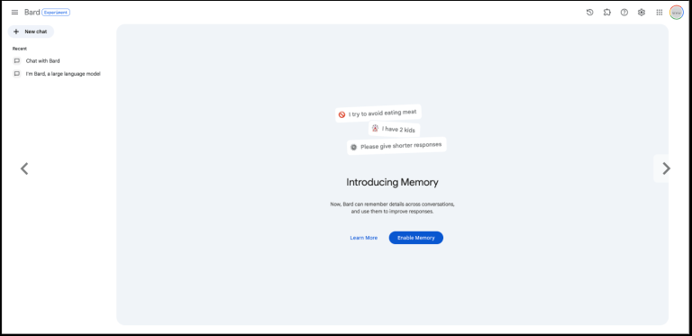692x336 pixels.
Task: Click the family icon on kids chip
Action: coord(375,128)
